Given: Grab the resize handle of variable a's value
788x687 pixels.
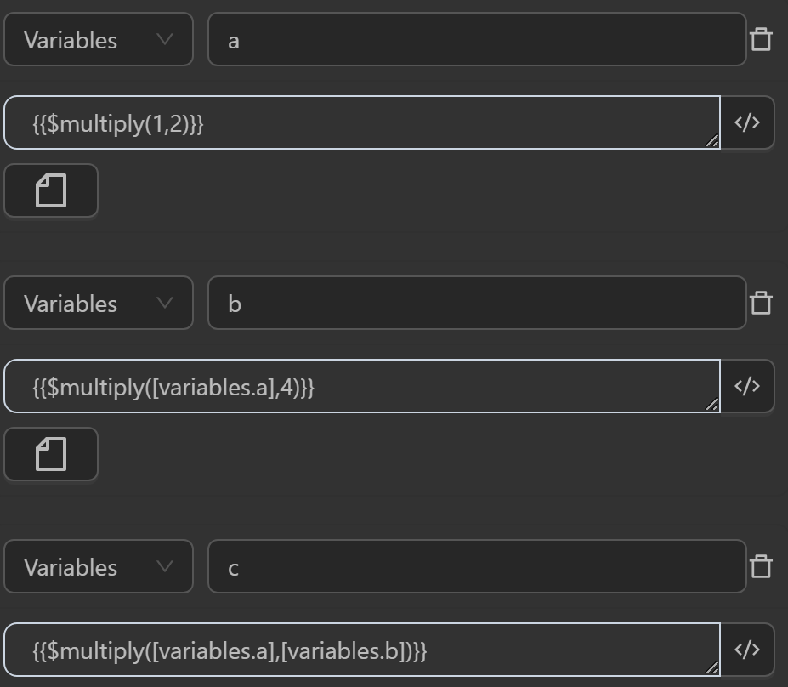Looking at the screenshot, I should tap(712, 141).
